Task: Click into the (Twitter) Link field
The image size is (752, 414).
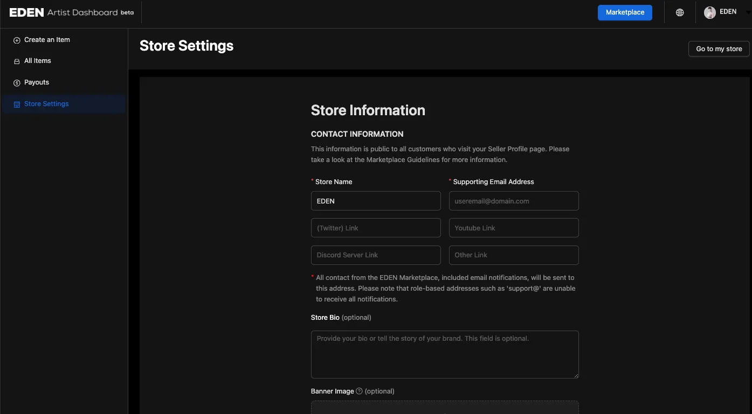Action: [376, 228]
